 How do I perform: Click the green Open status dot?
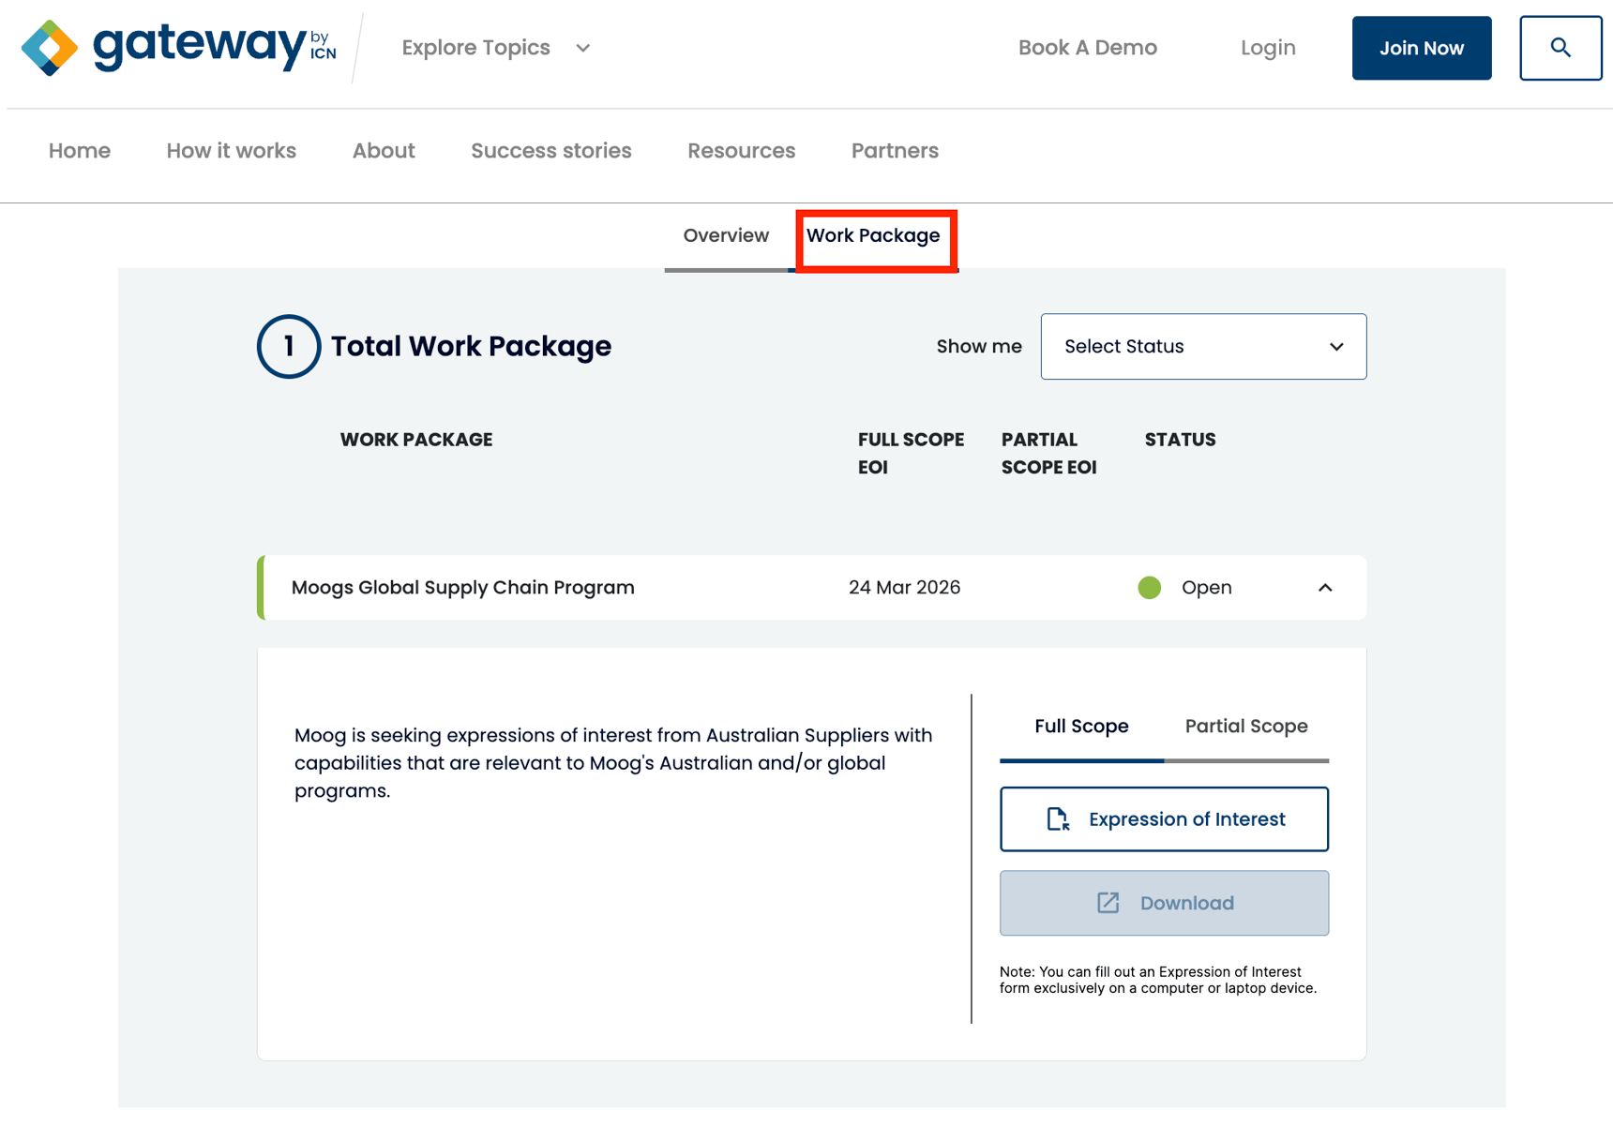[x=1149, y=588]
